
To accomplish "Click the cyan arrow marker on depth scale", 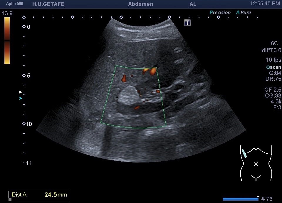I will (x=20, y=98).
